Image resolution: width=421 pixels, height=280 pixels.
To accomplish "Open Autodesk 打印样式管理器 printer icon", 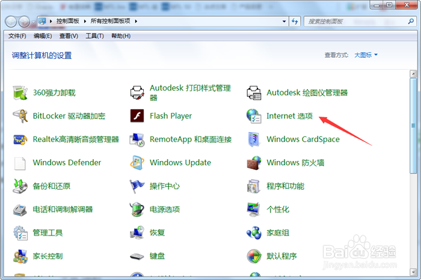I will [137, 93].
